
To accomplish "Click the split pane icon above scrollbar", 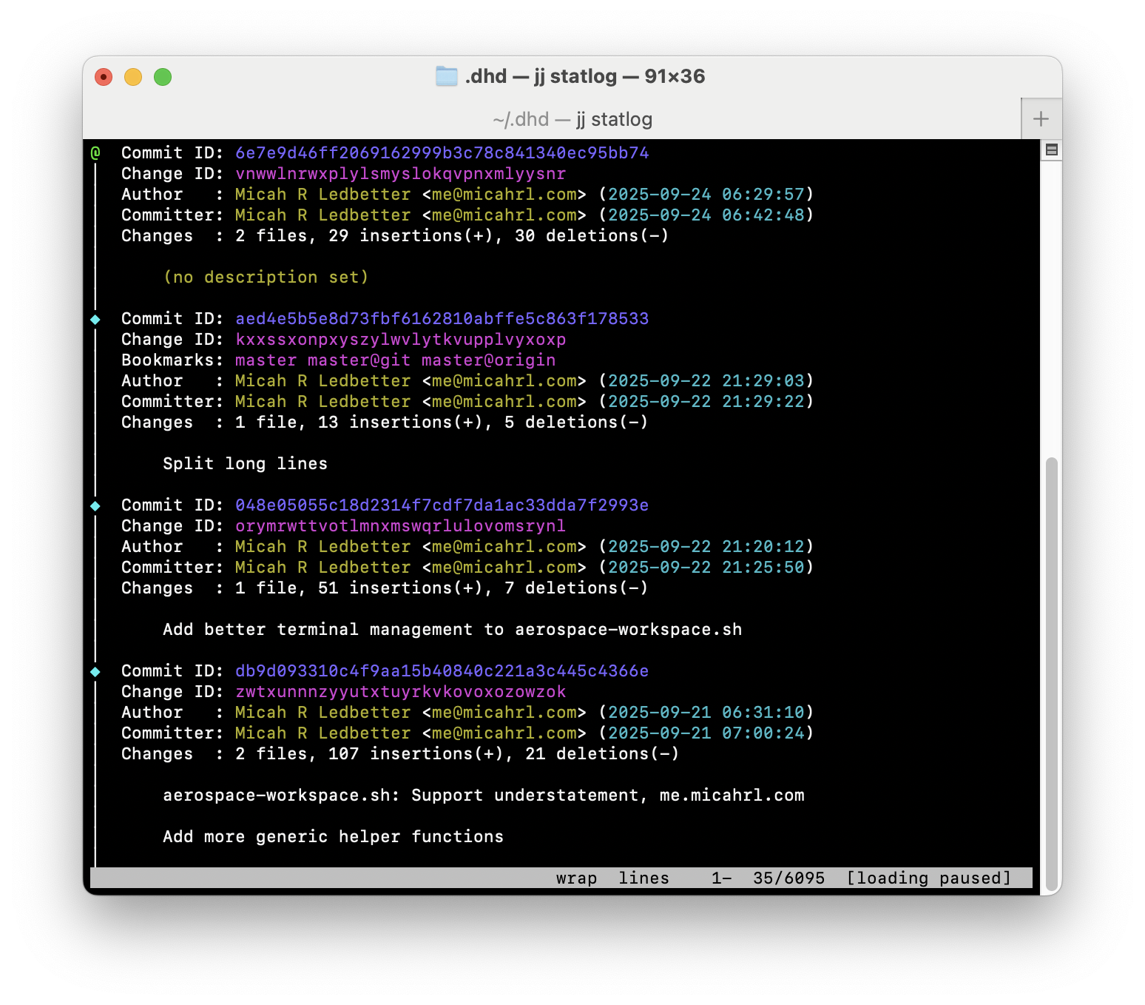I will click(x=1051, y=150).
